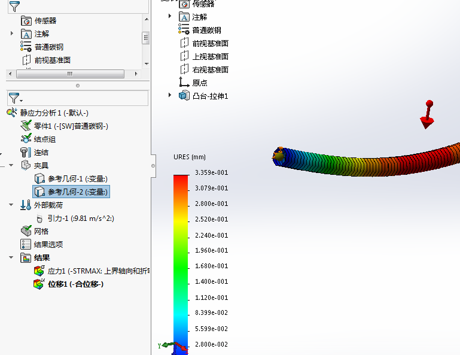Select 右视基准面 right plane
Image resolution: width=460 pixels, height=355 pixels.
pos(211,69)
